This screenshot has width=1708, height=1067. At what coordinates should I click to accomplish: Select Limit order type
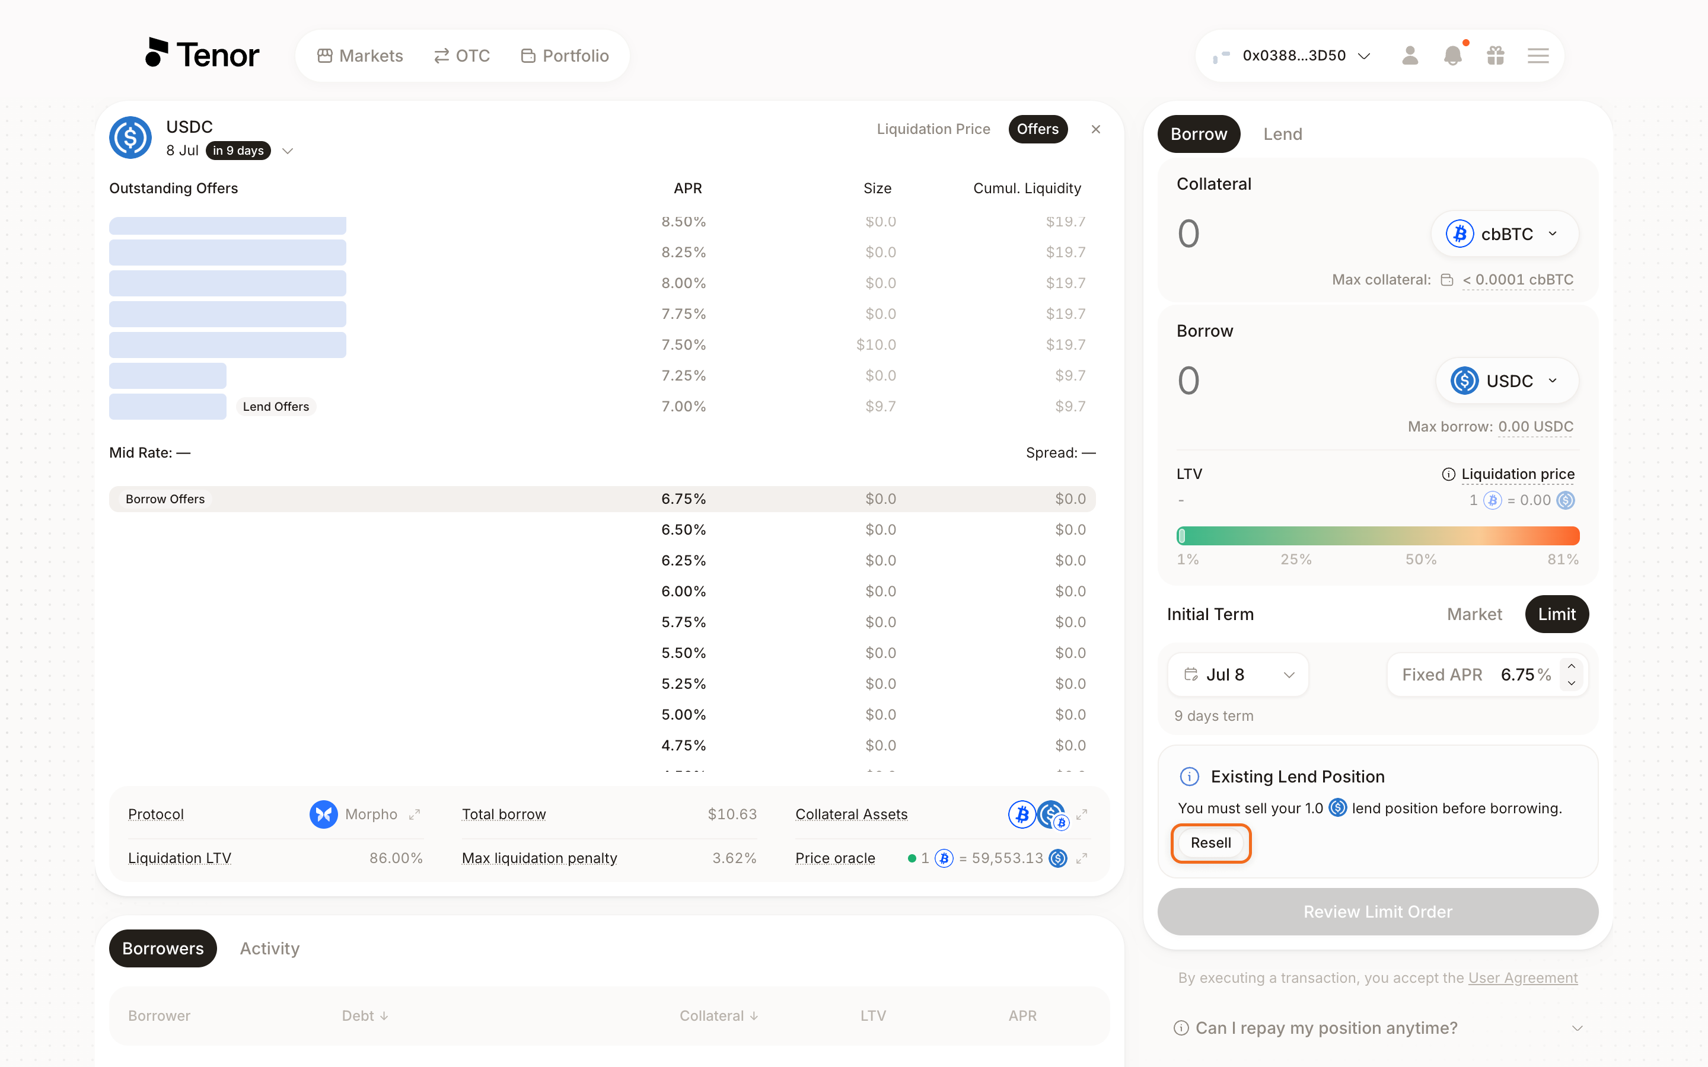[1557, 614]
